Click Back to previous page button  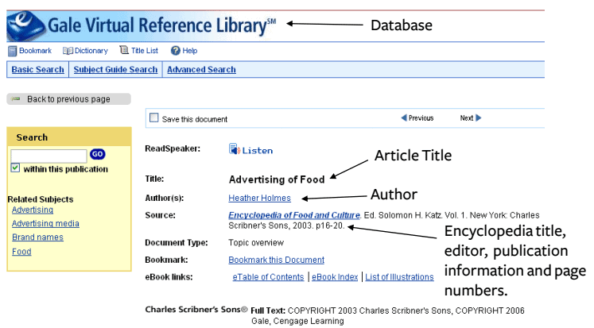[68, 99]
